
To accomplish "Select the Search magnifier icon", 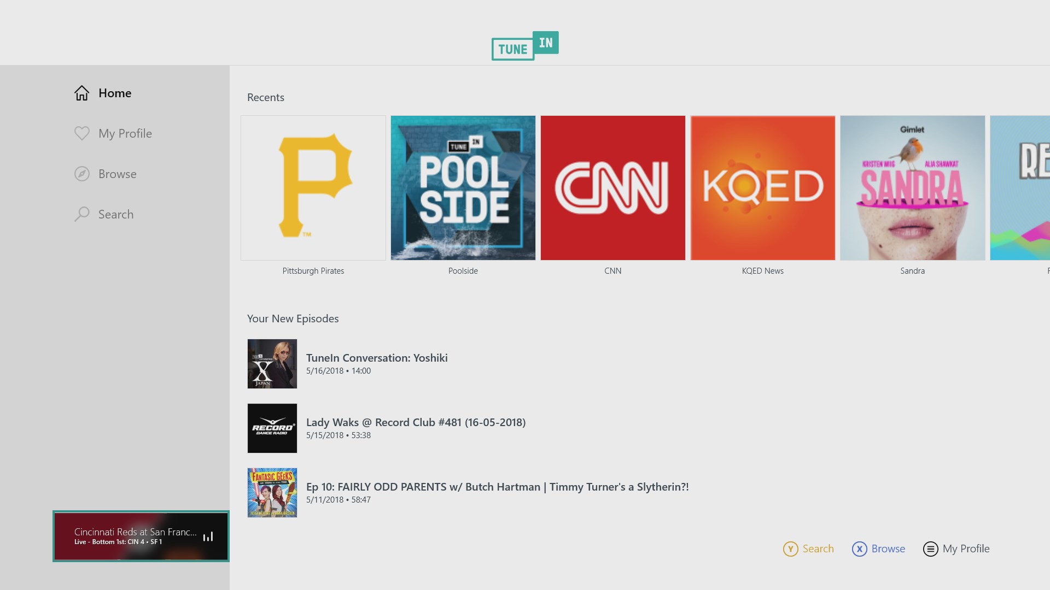I will [82, 214].
